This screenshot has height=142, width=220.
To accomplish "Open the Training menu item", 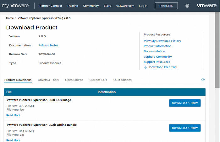I will 73,6.
